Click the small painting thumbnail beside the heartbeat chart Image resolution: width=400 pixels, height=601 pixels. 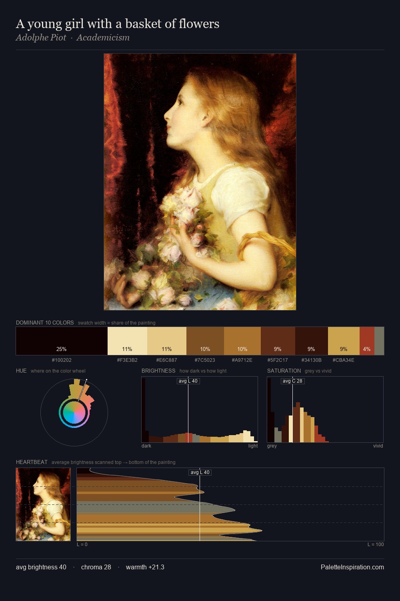(x=43, y=504)
